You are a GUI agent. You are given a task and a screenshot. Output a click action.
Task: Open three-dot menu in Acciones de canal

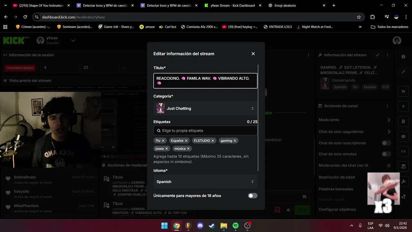coord(387,106)
